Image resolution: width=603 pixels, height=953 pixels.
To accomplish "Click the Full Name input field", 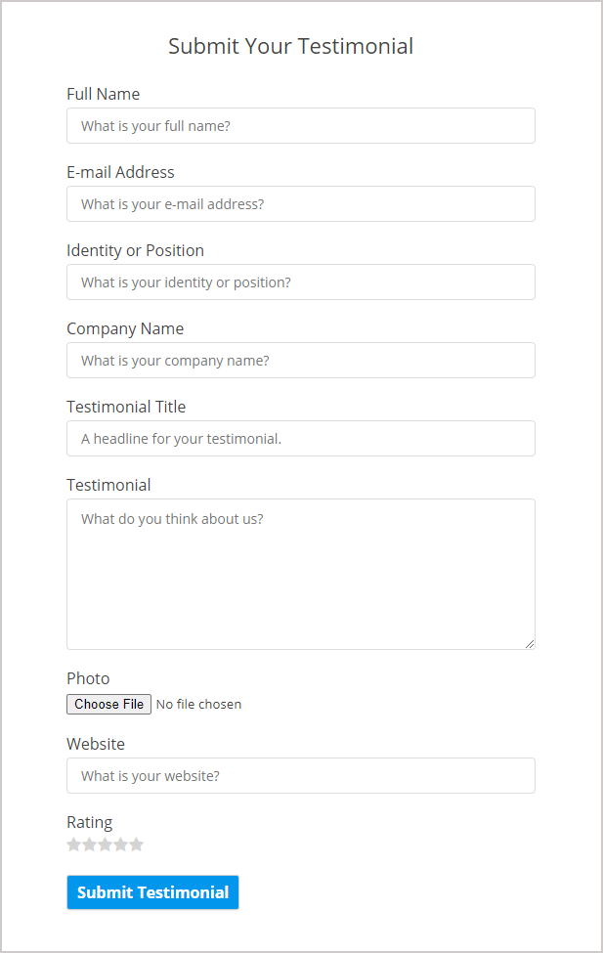I will (300, 126).
